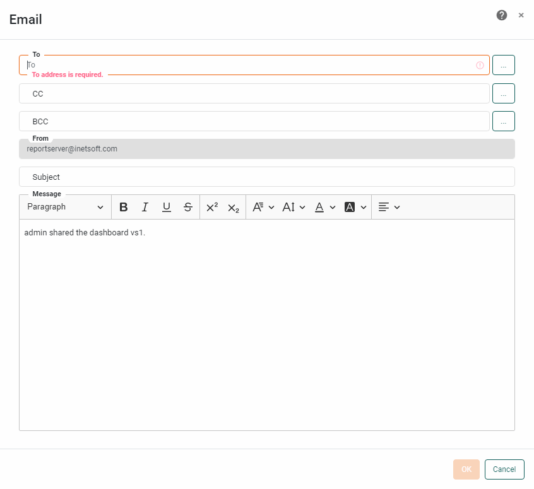Apply italic formatting in message toolbar
534x489 pixels.
[x=145, y=207]
